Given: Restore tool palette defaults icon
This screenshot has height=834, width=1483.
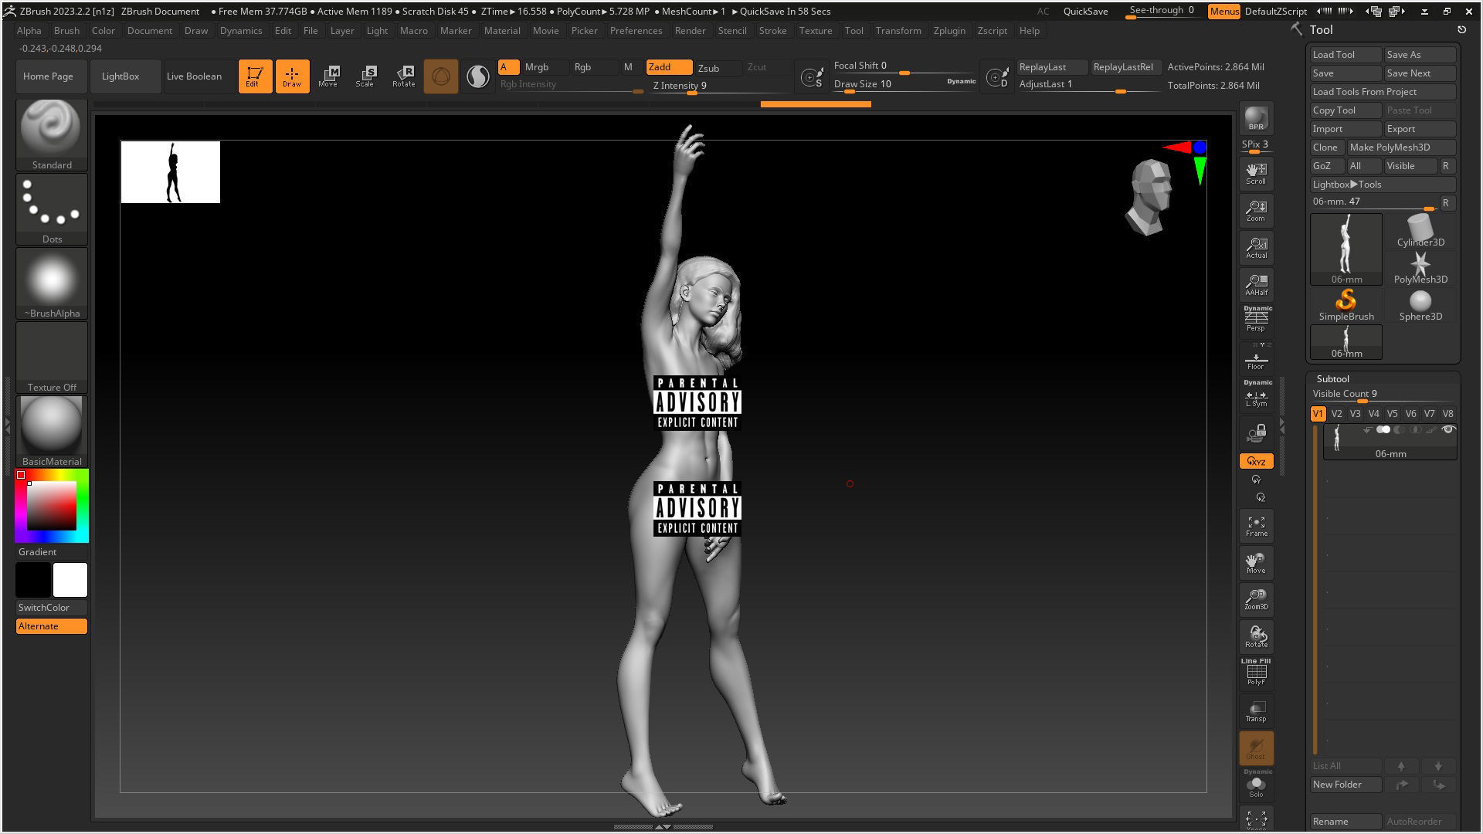Looking at the screenshot, I should click(1461, 30).
